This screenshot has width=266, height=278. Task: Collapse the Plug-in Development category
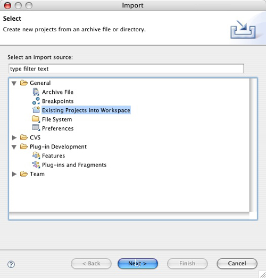(x=14, y=147)
